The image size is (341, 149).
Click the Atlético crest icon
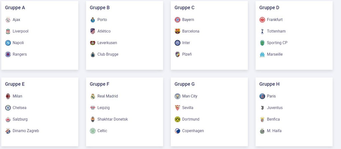pyautogui.click(x=93, y=31)
